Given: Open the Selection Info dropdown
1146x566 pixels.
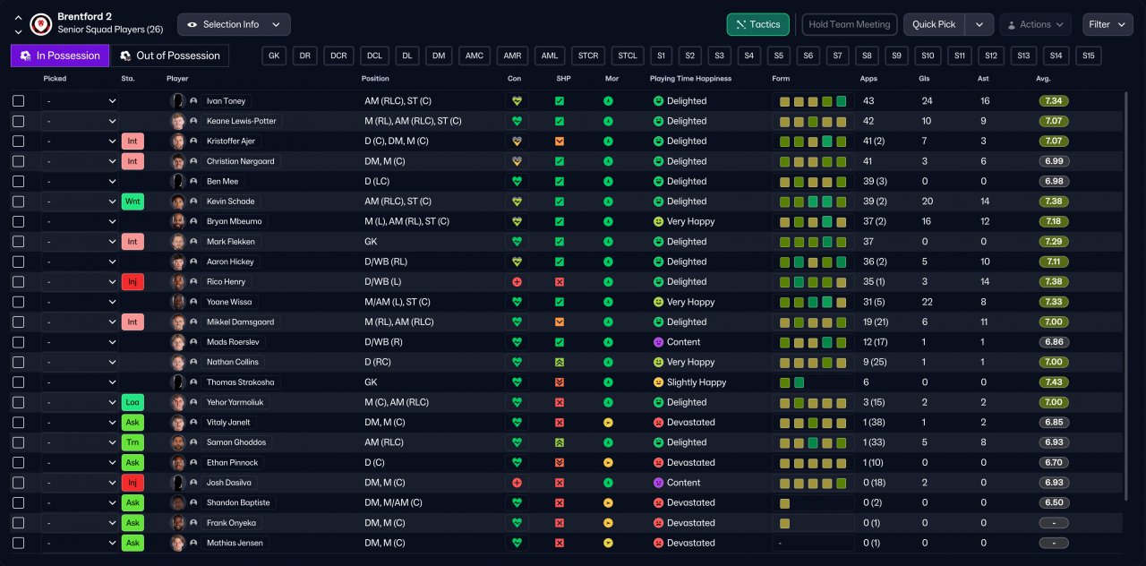Looking at the screenshot, I should (234, 24).
